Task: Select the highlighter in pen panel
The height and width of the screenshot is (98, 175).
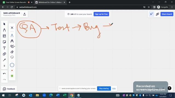Action: coord(12,41)
